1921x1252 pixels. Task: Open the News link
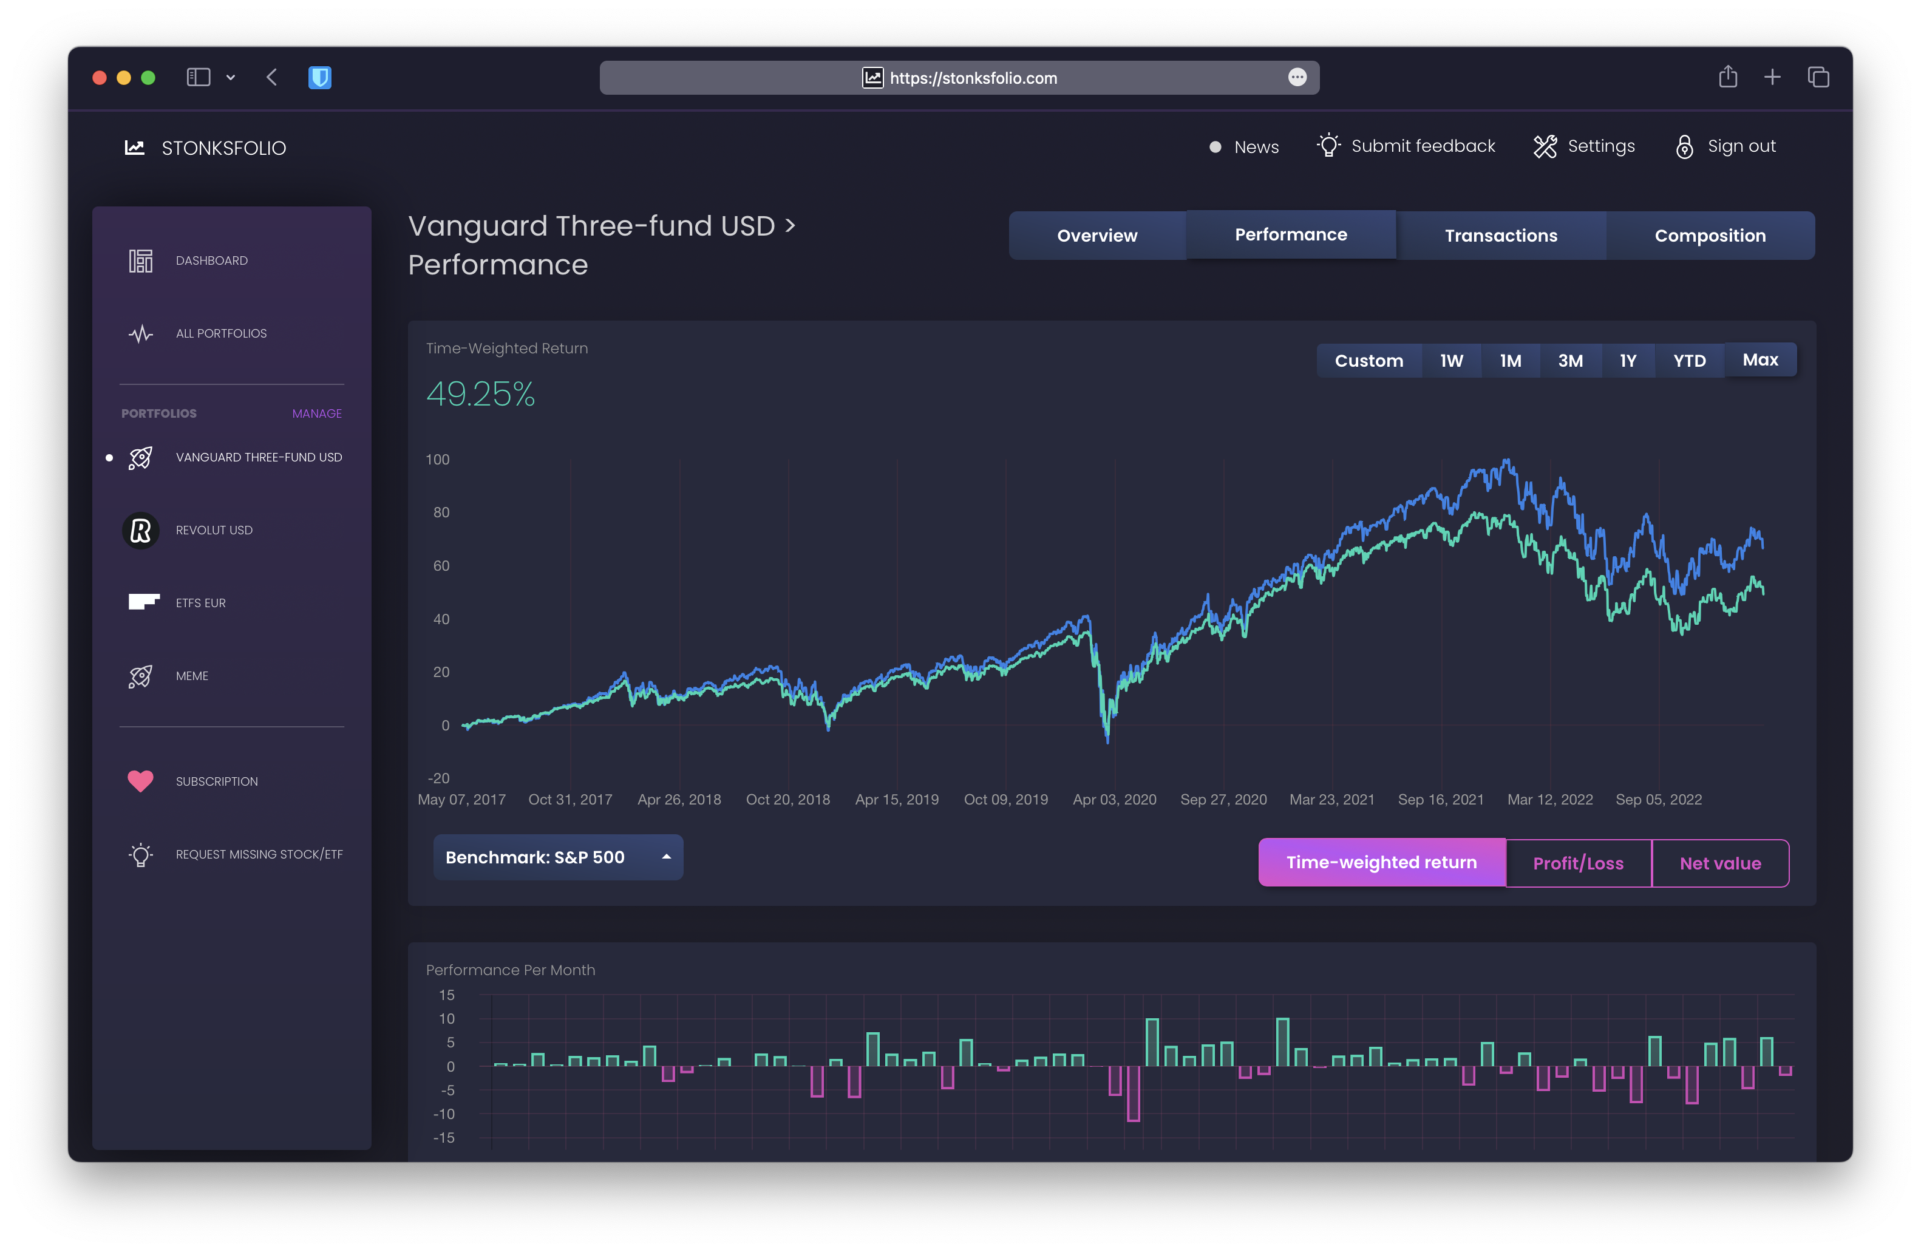1256,147
